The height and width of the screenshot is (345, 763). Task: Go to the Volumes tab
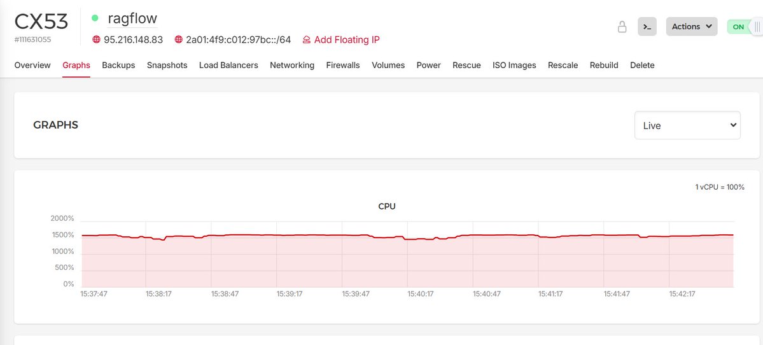point(388,65)
